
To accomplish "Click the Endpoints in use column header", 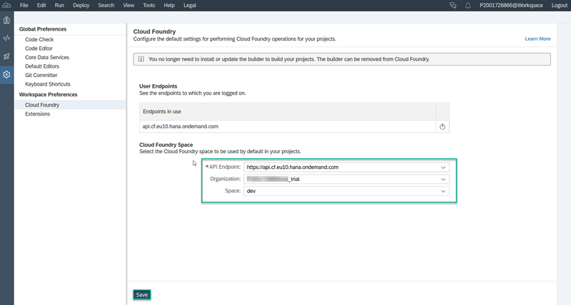I will pos(288,112).
